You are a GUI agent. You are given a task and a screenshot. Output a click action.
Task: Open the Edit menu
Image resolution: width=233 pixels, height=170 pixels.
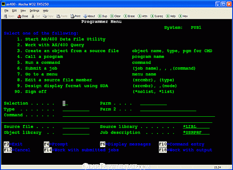(14, 11)
